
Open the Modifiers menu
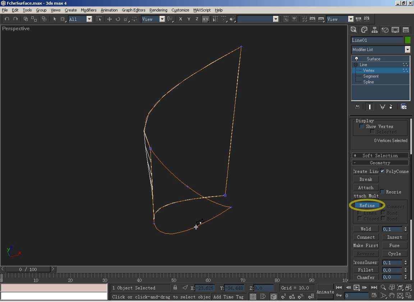88,10
